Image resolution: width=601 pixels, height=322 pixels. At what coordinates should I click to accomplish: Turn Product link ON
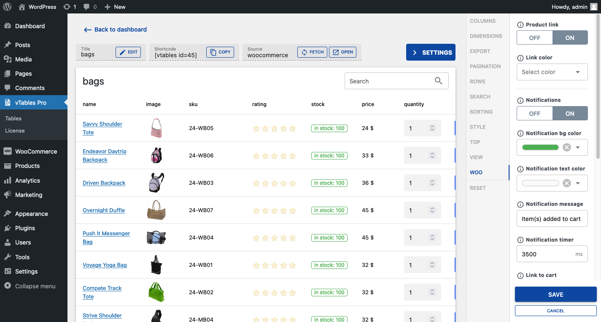coord(570,37)
